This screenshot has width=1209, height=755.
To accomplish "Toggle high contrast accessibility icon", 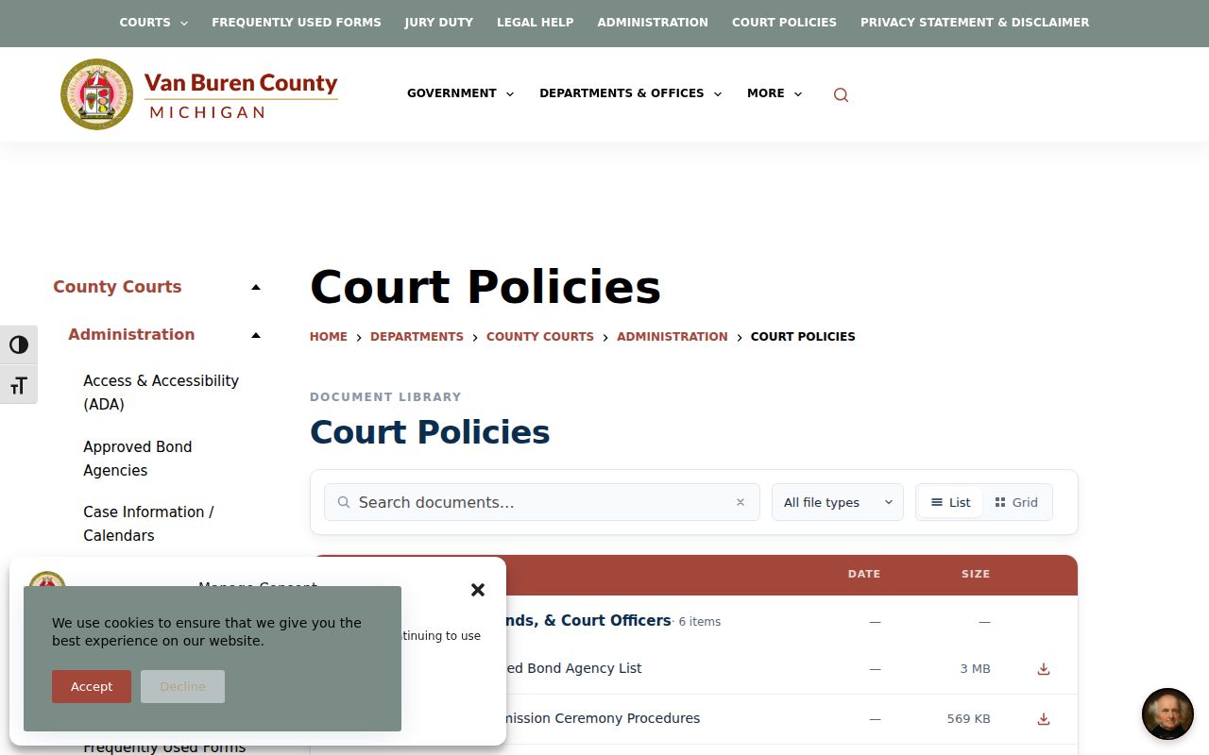I will [x=19, y=344].
